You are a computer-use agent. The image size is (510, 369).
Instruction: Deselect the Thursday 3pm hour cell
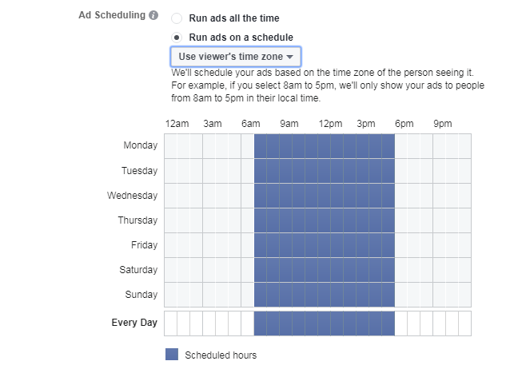(x=362, y=220)
